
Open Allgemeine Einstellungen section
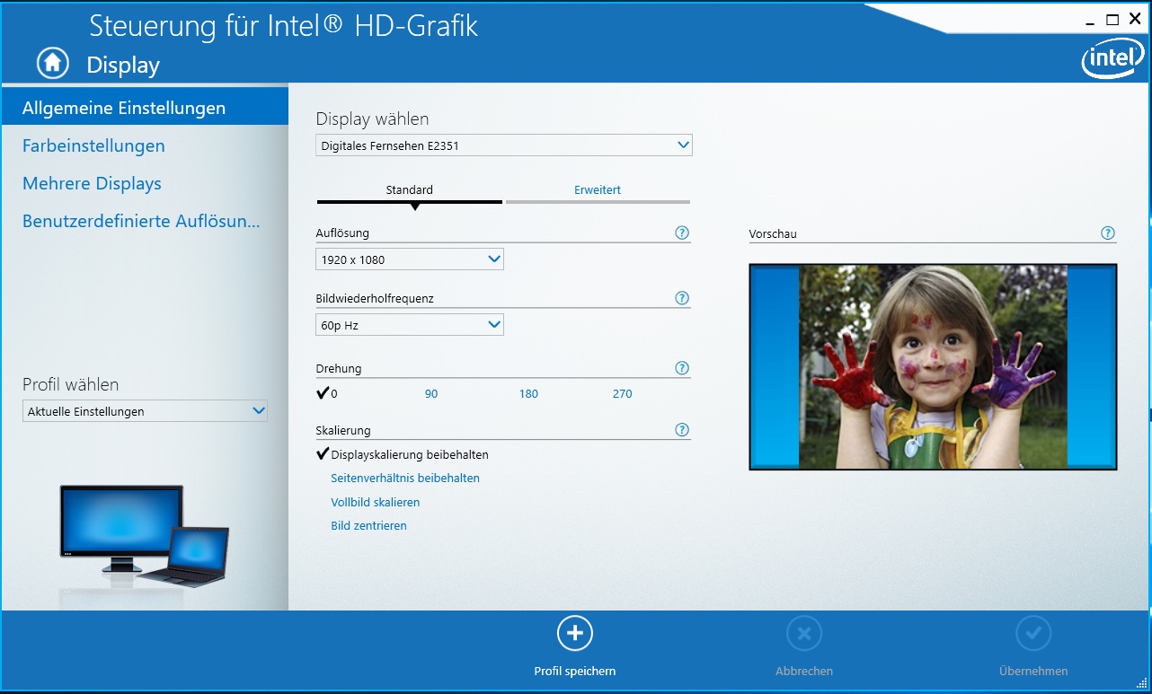click(x=145, y=108)
